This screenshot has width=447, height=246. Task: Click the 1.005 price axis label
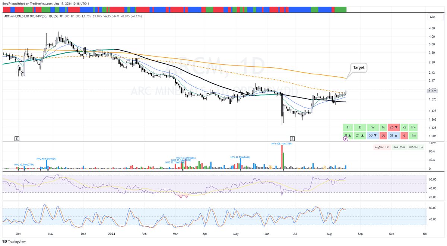pyautogui.click(x=432, y=136)
